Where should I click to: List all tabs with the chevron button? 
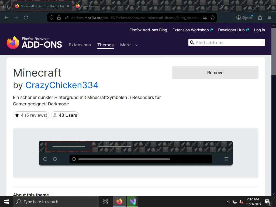pyautogui.click(x=222, y=6)
